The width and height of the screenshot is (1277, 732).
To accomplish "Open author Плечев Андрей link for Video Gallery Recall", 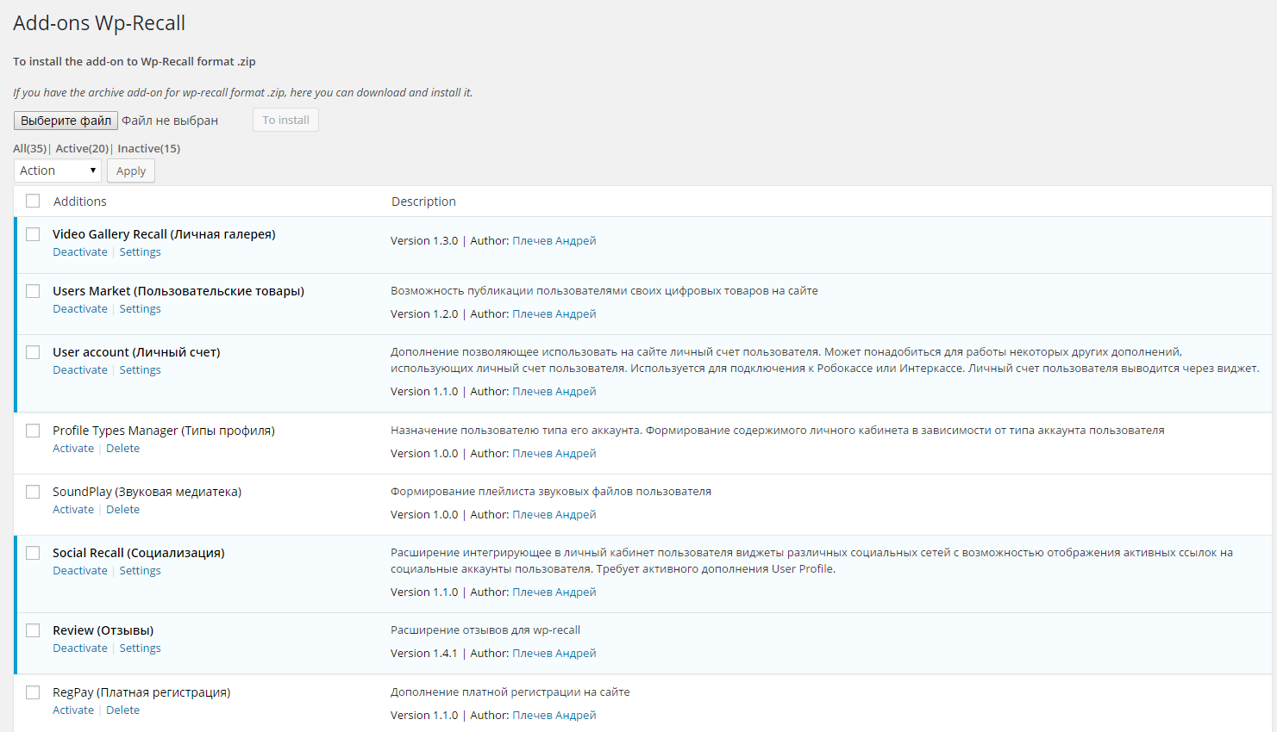I will [x=554, y=241].
